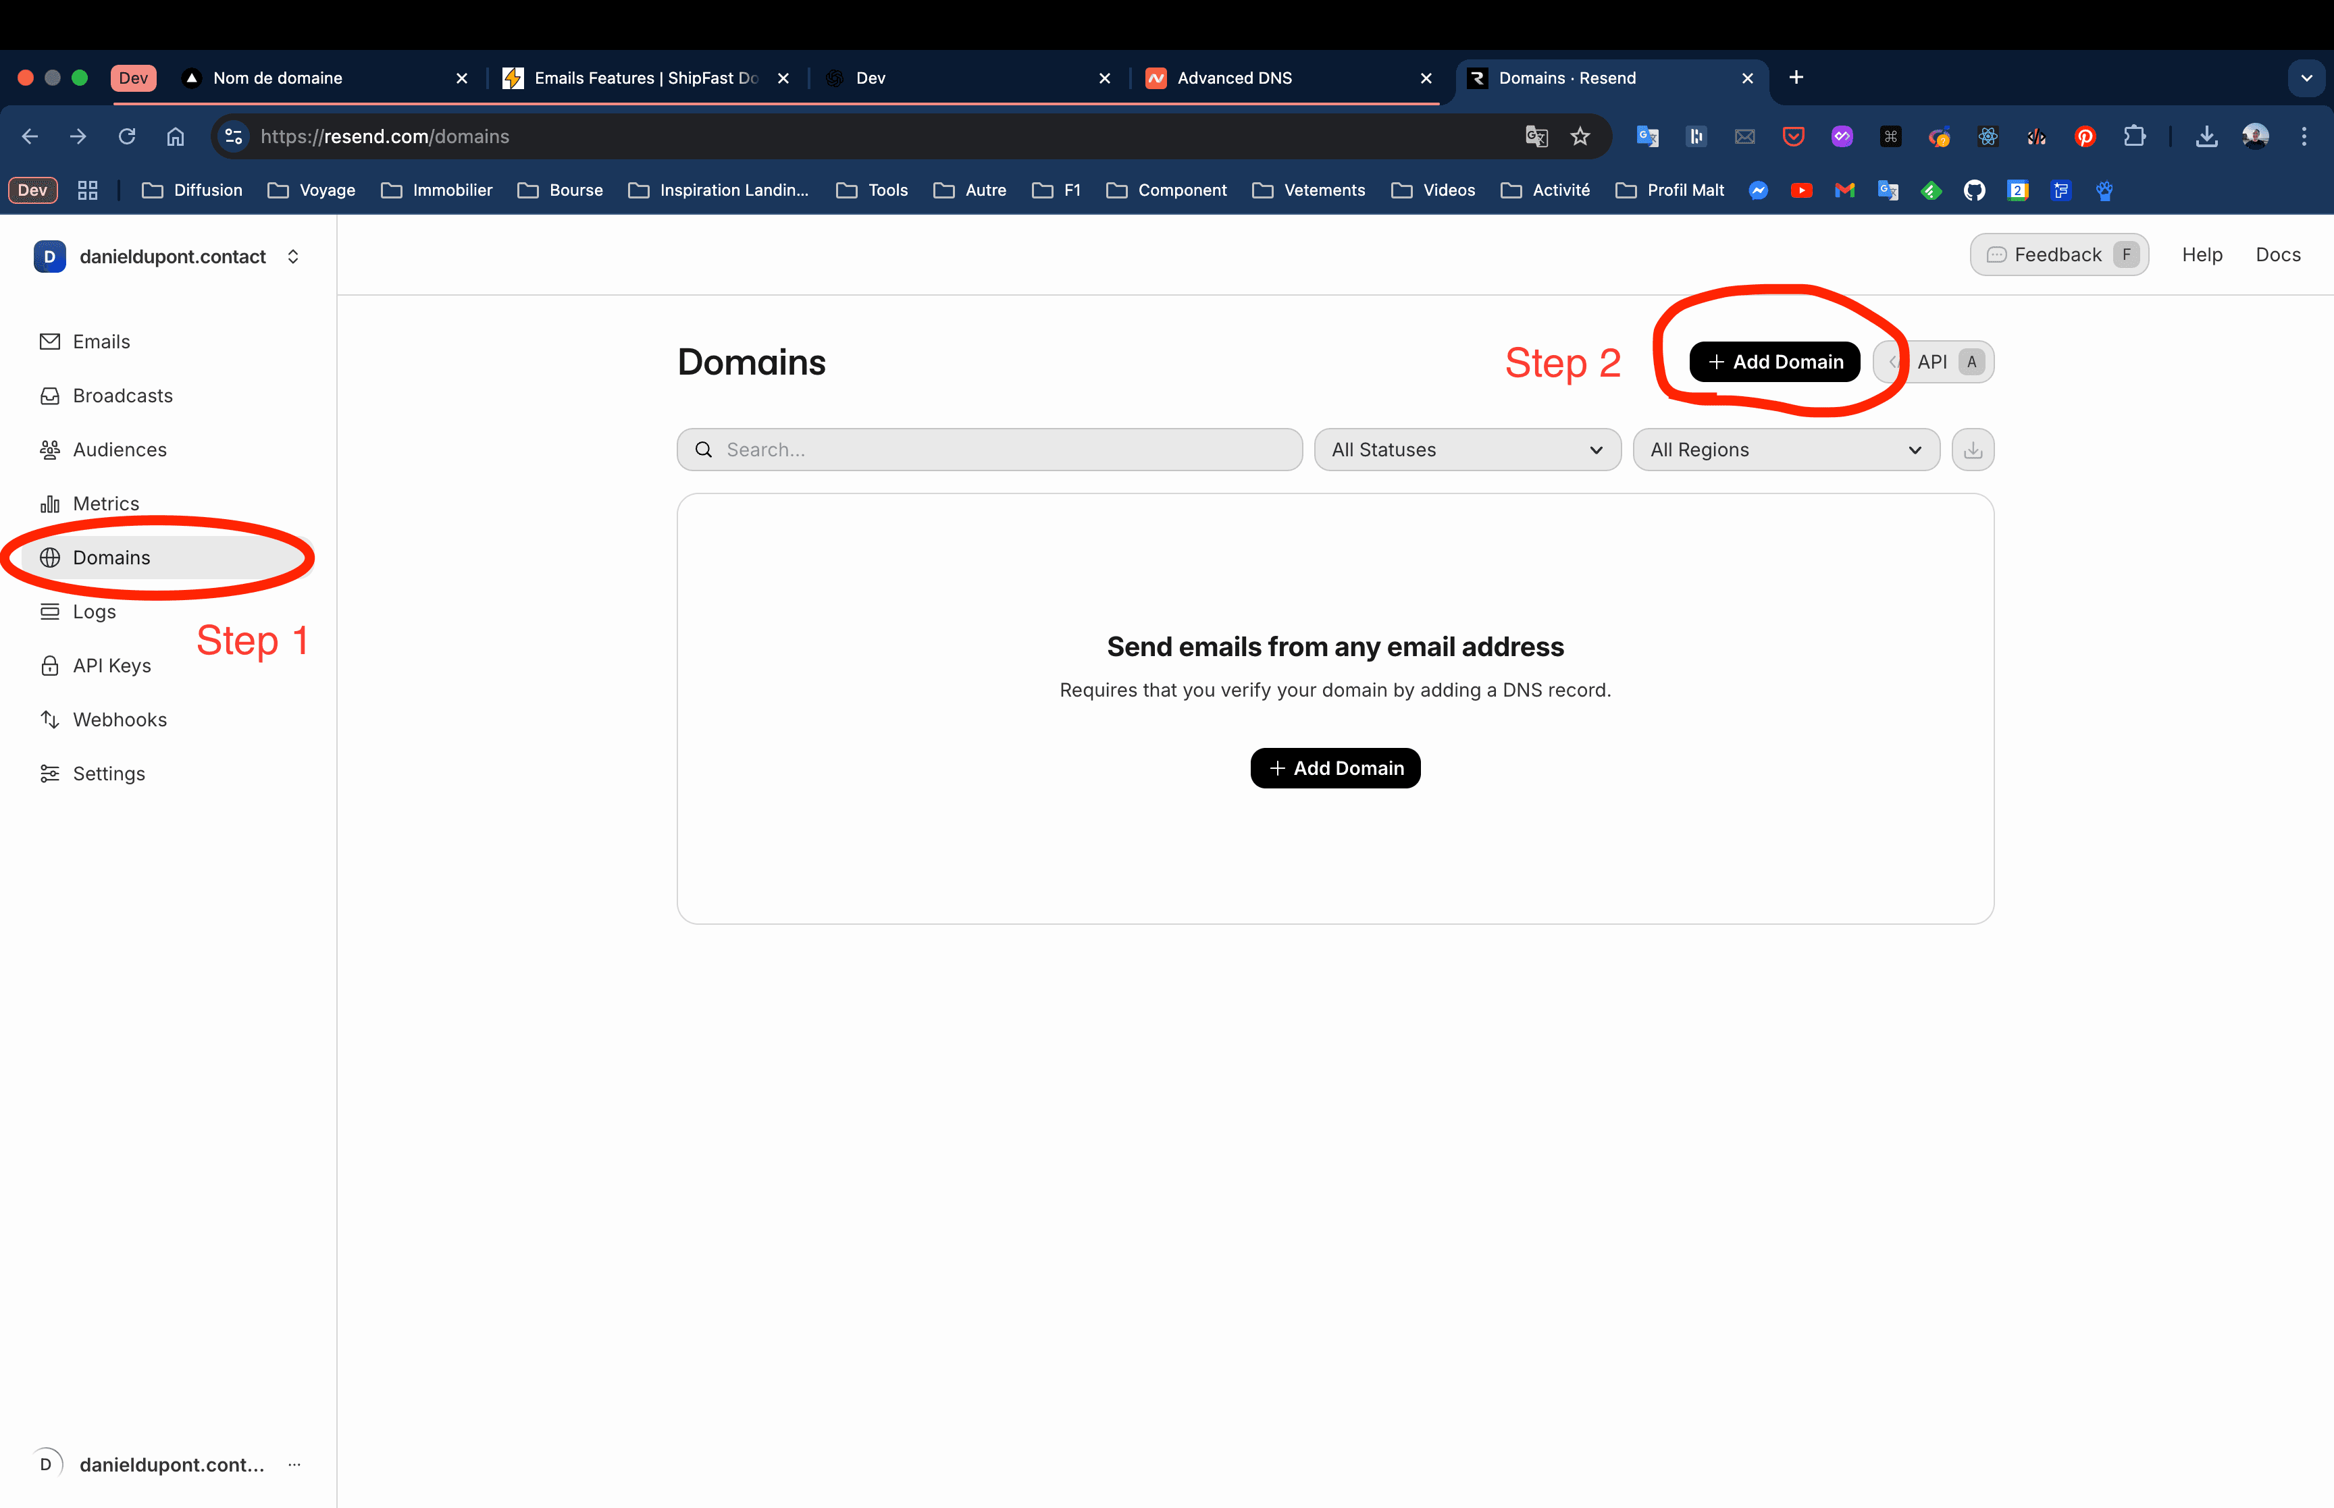The width and height of the screenshot is (2334, 1508).
Task: Open the Docs link
Action: pos(2277,254)
